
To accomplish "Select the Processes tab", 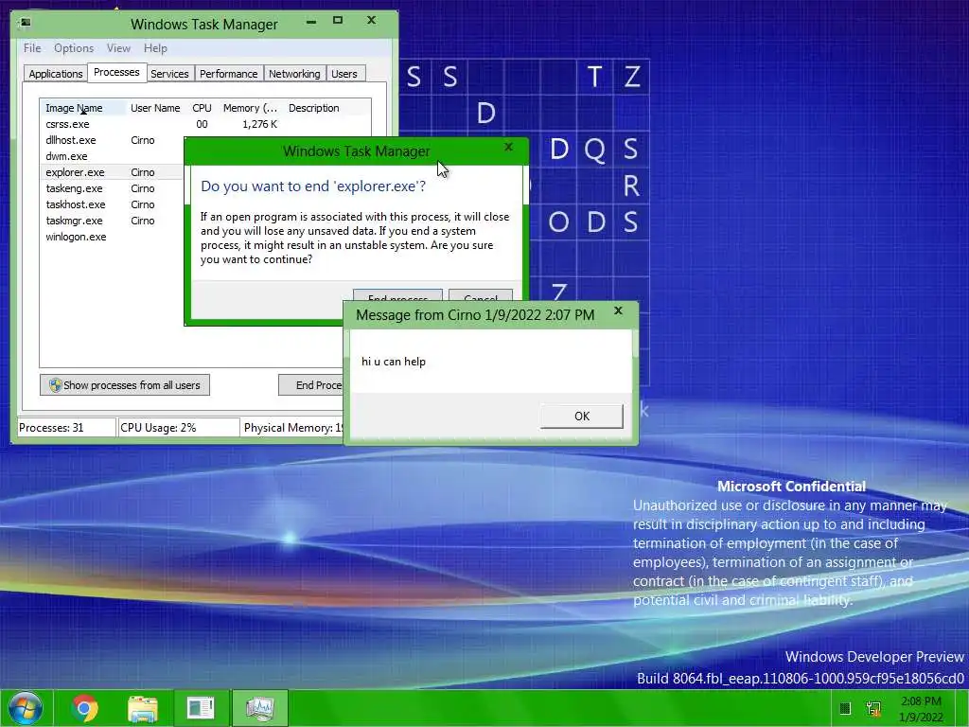I will coord(116,72).
